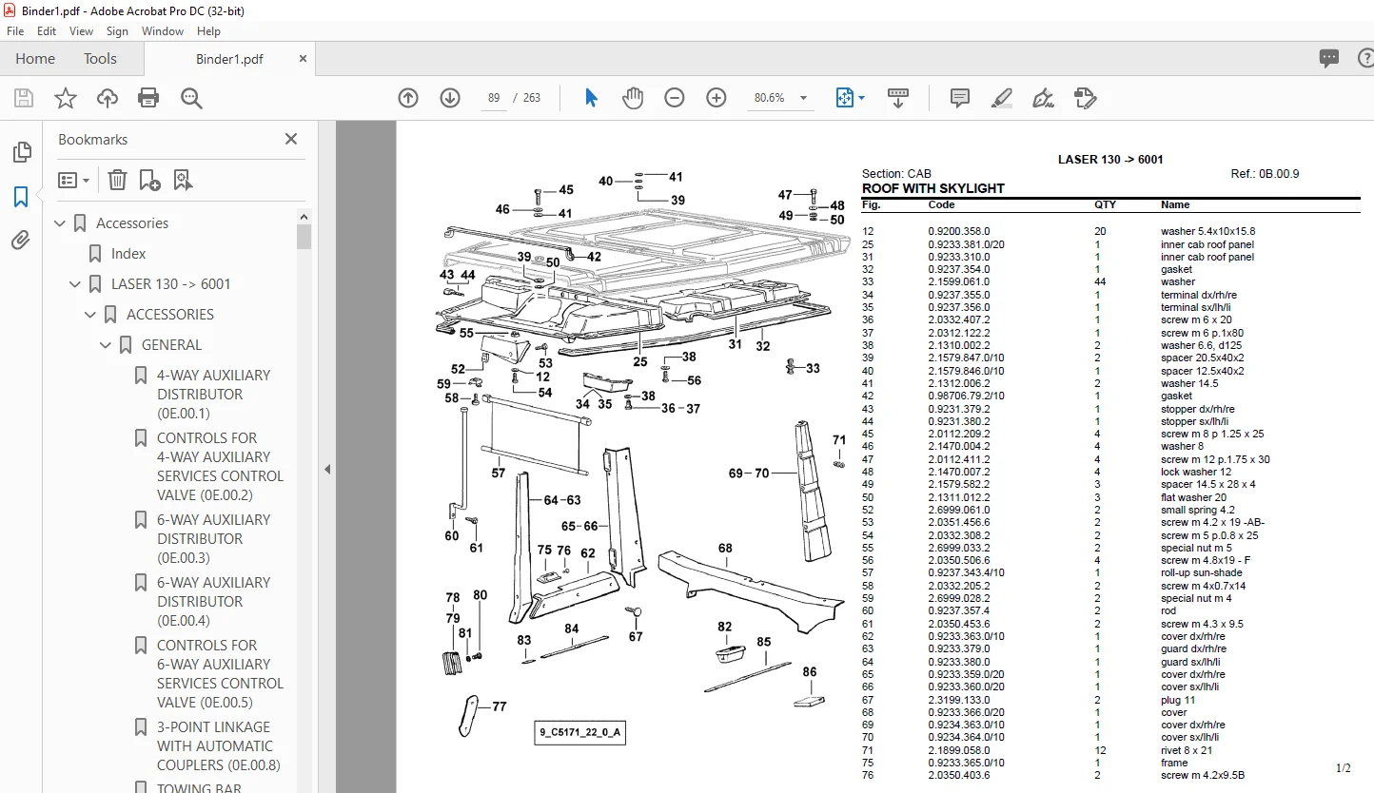
Task: Open the Index bookmark
Action: (128, 254)
